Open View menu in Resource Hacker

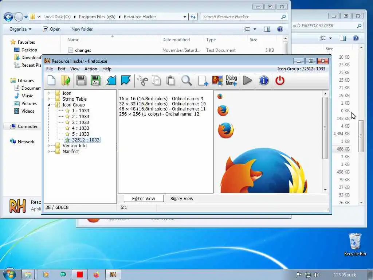pyautogui.click(x=75, y=69)
